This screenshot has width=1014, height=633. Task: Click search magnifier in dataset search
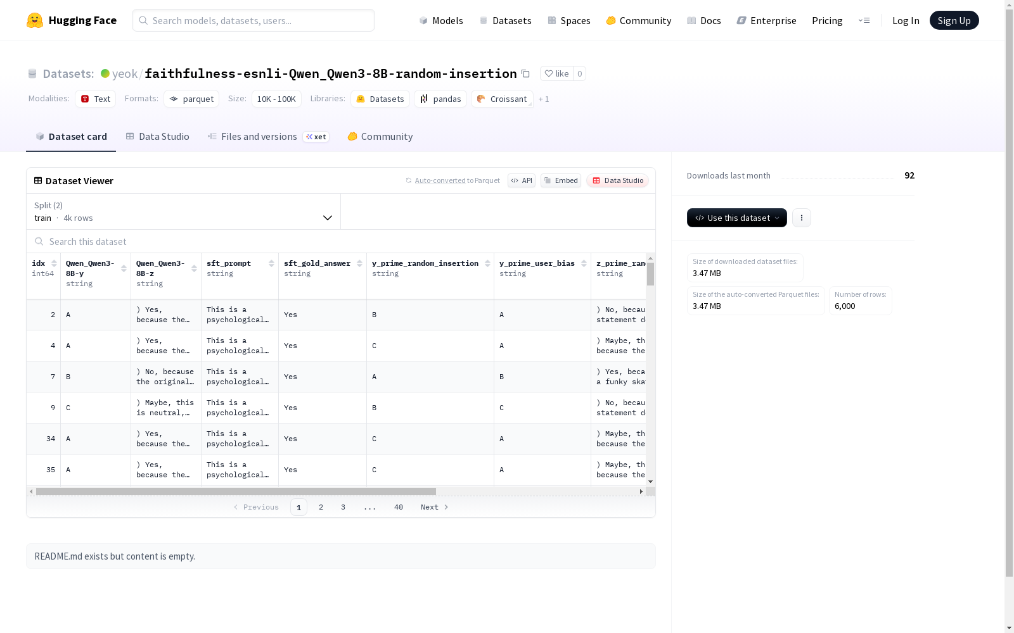(x=39, y=241)
